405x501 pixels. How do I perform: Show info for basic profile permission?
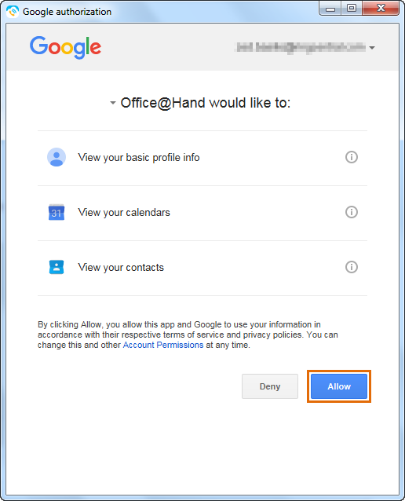pyautogui.click(x=352, y=157)
